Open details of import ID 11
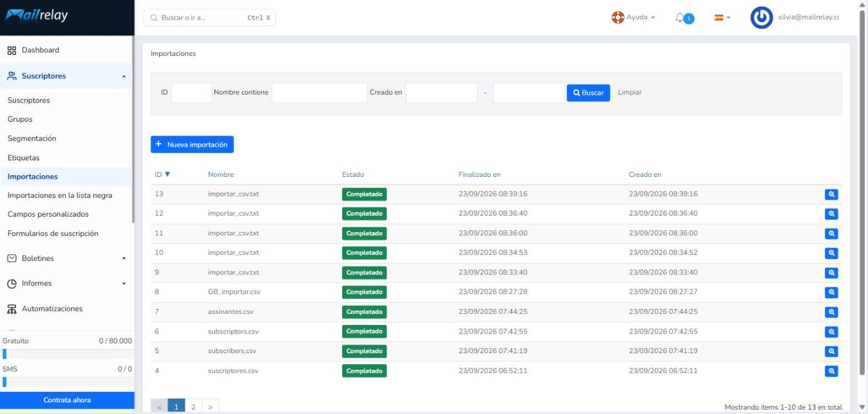Viewport: 868px width, 414px height. [x=831, y=233]
